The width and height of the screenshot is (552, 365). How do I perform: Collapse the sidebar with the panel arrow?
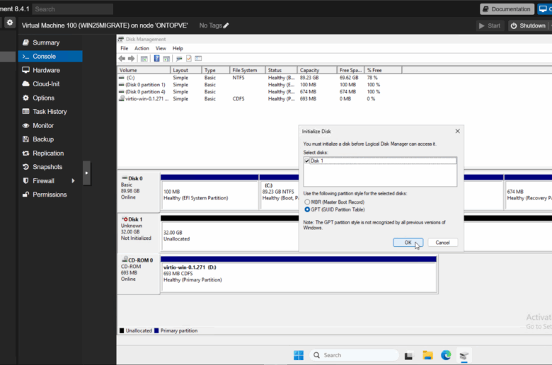(86, 173)
